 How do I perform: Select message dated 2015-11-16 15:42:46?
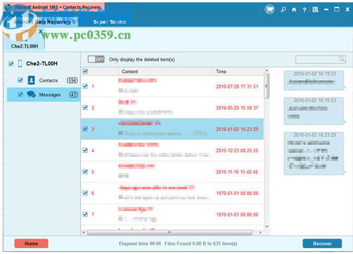point(172,172)
